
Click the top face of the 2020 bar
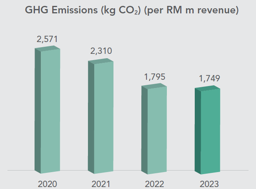point(48,48)
